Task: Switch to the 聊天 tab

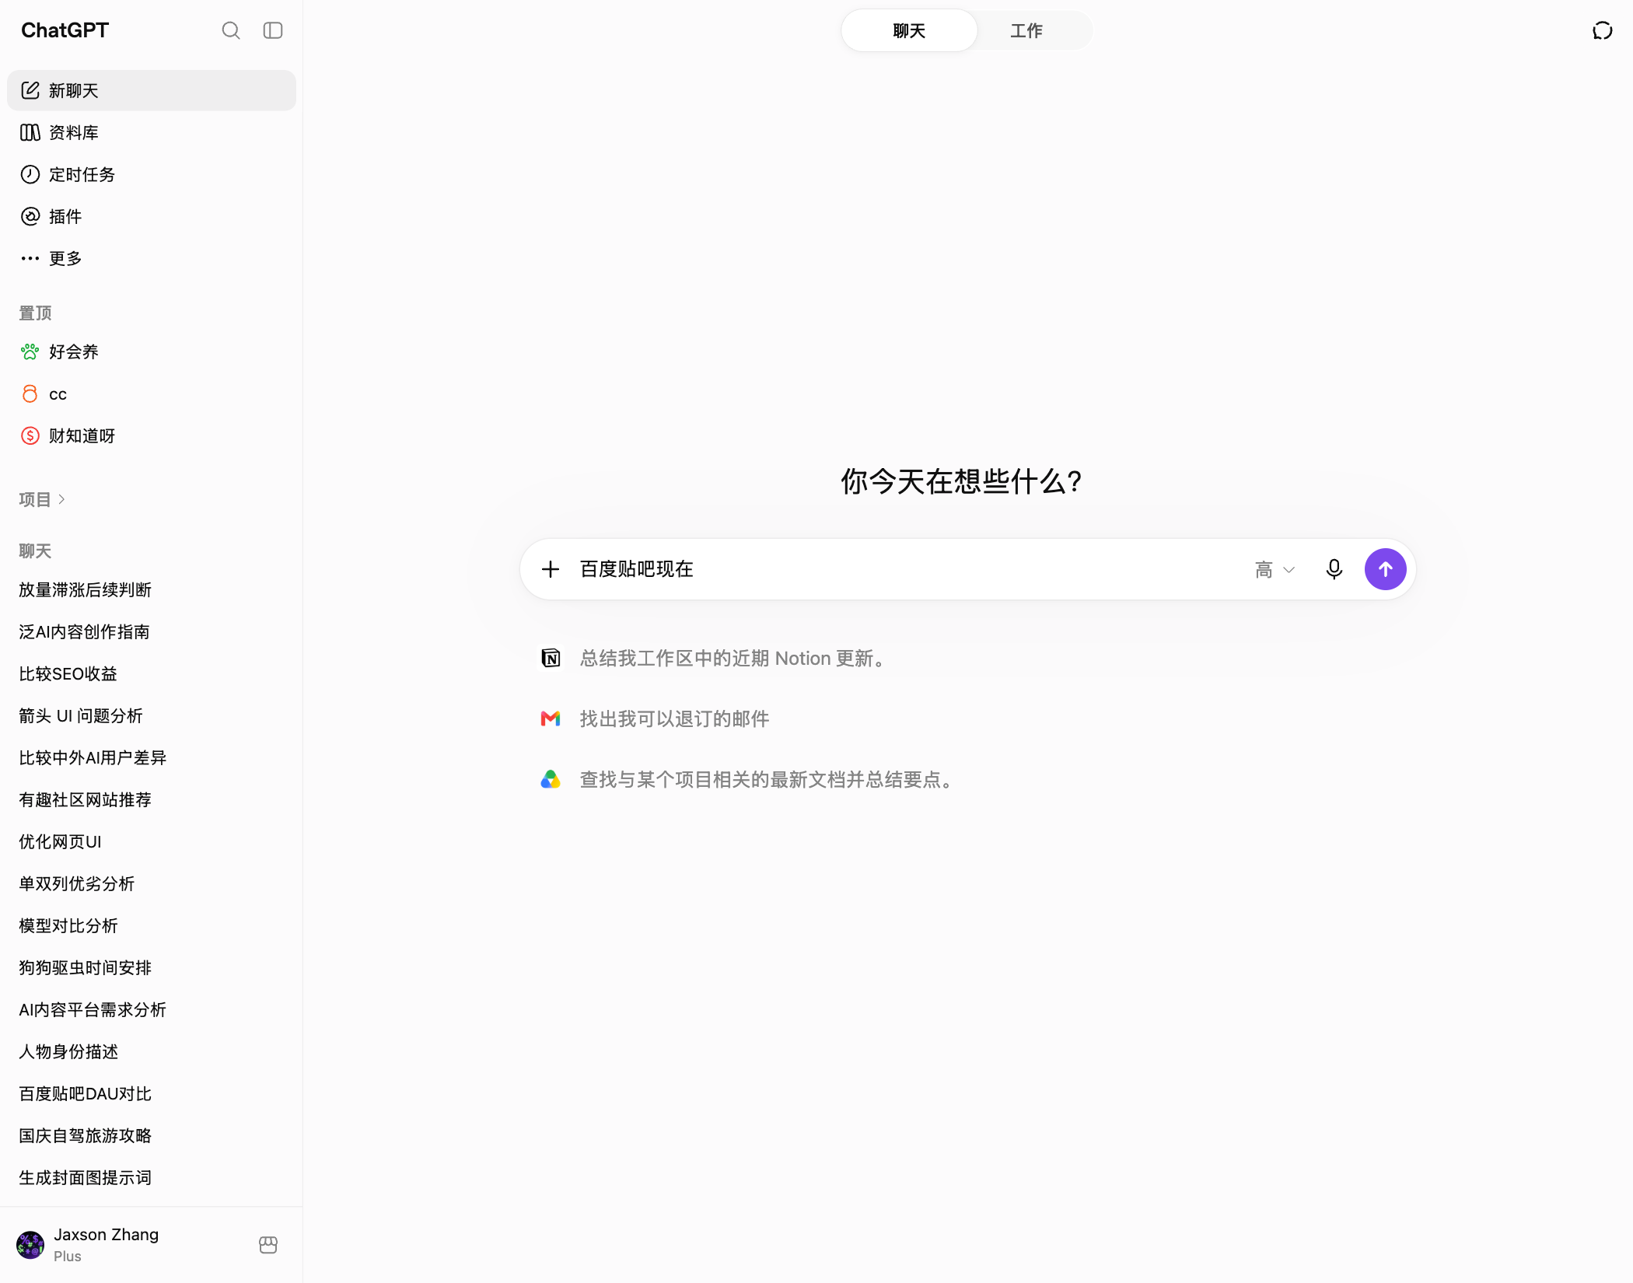Action: tap(909, 30)
